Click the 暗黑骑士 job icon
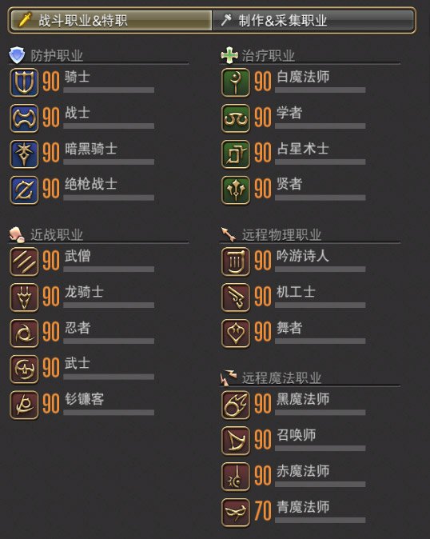The height and width of the screenshot is (539, 430). coord(24,154)
